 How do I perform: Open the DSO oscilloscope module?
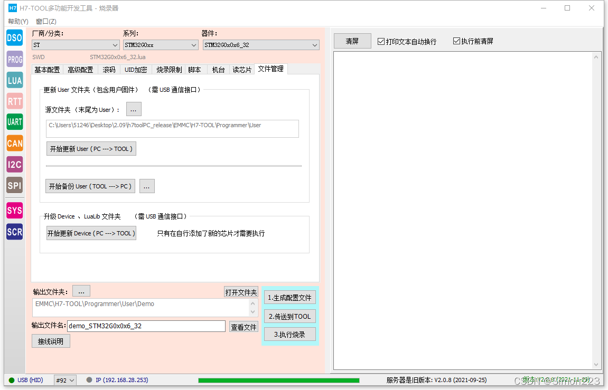[x=15, y=38]
